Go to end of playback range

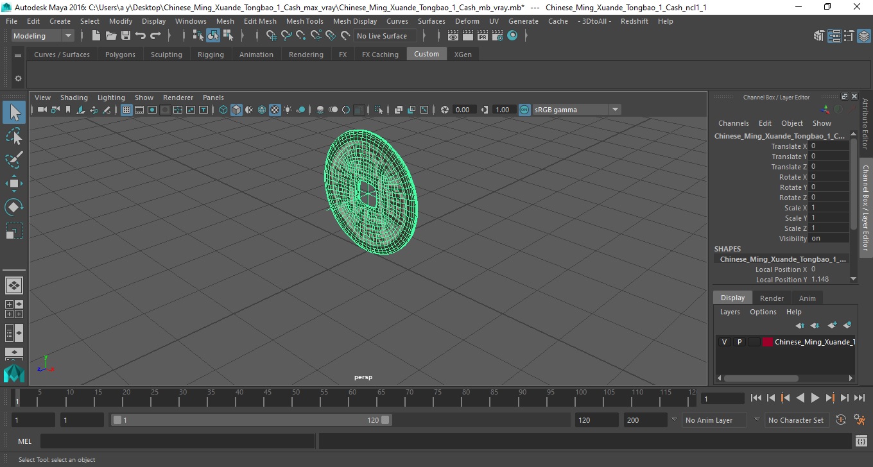[x=859, y=398]
